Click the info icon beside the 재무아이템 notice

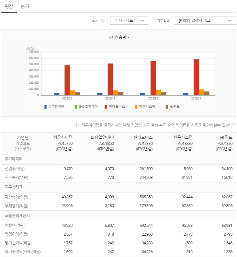point(76,125)
